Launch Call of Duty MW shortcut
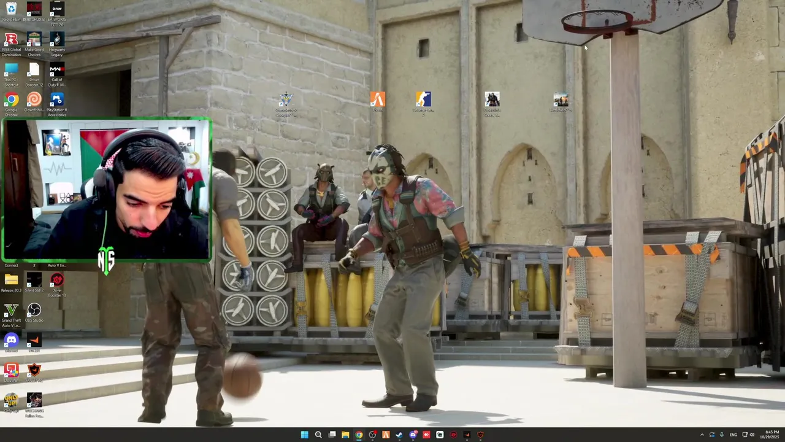 tap(56, 74)
